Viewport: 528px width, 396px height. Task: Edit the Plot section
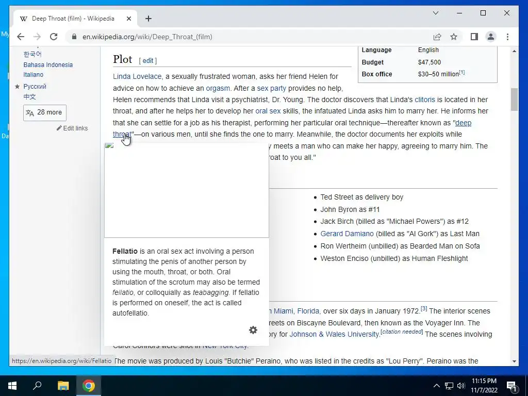point(148,61)
